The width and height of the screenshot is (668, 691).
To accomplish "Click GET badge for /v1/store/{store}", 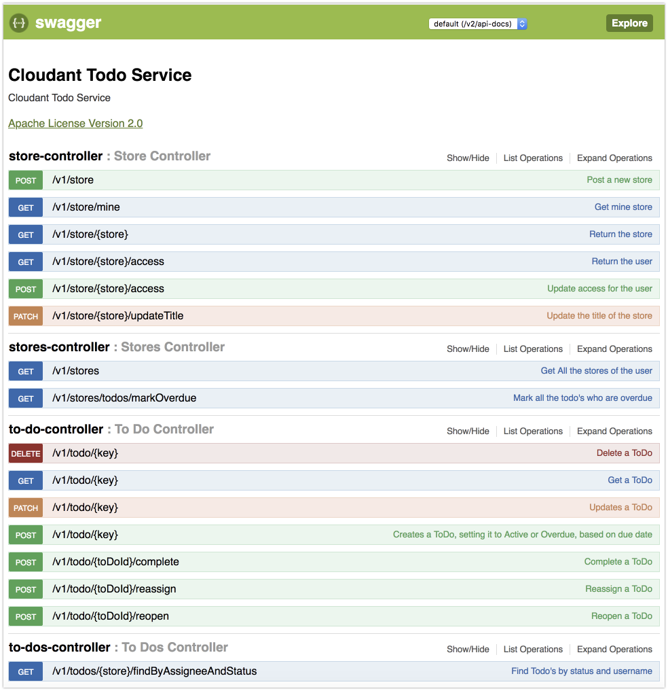I will 26,235.
